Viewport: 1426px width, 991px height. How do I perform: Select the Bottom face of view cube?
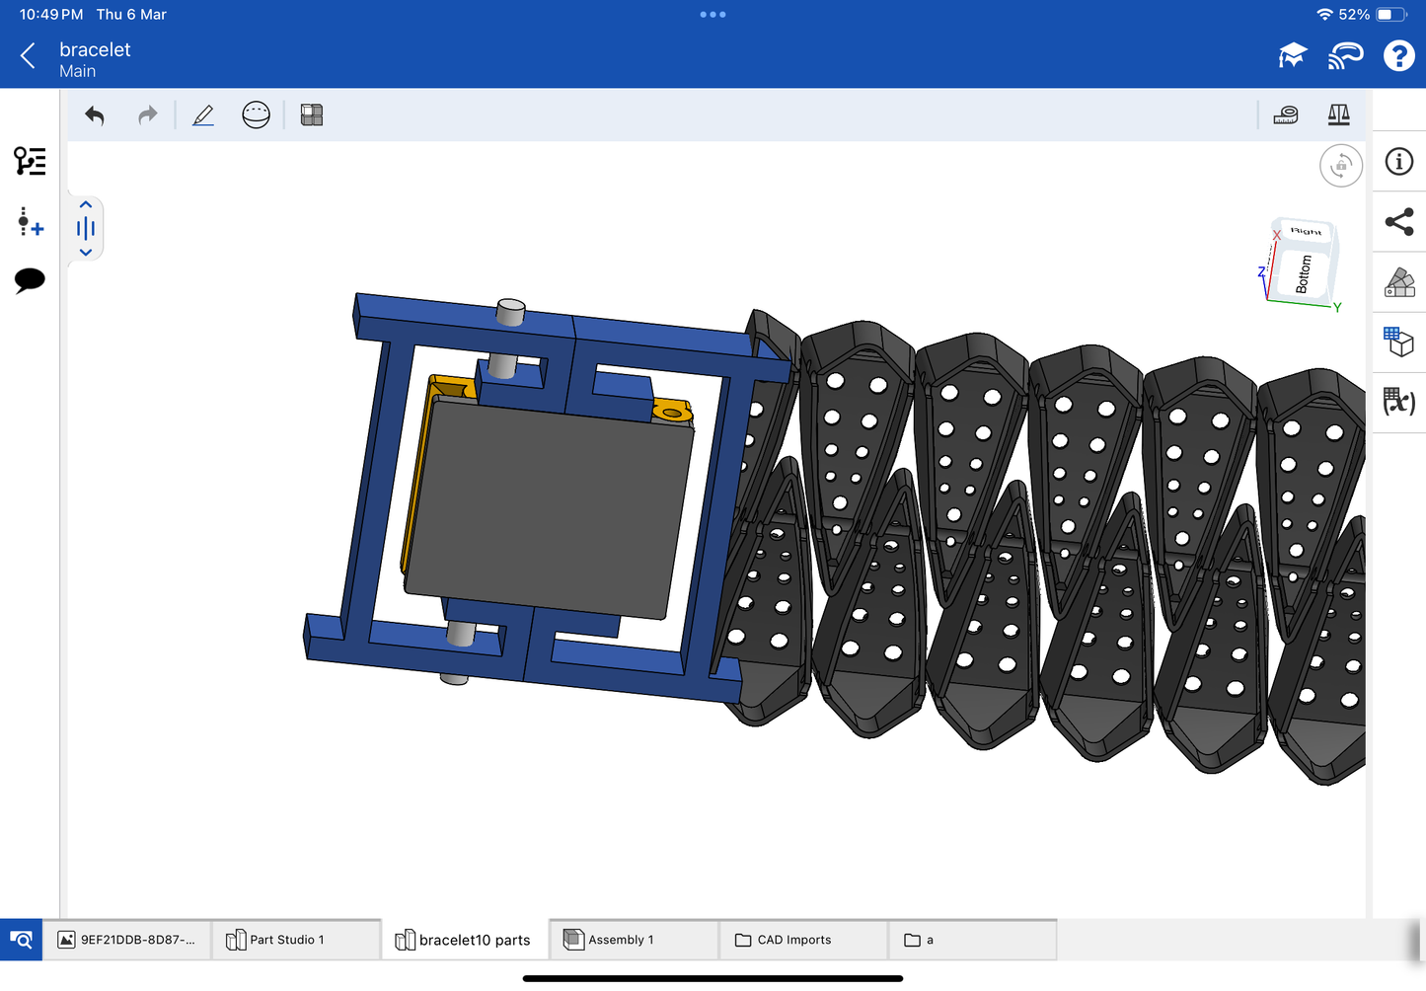[x=1303, y=273]
